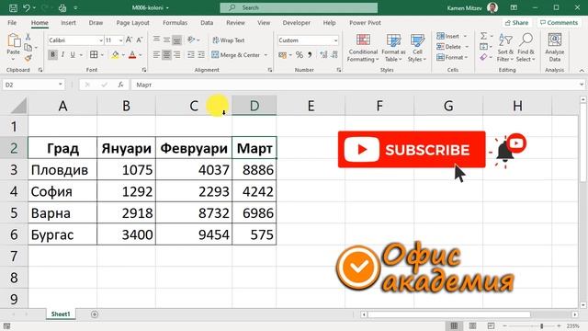
Task: Click the Comma Style icon
Action: (310, 55)
